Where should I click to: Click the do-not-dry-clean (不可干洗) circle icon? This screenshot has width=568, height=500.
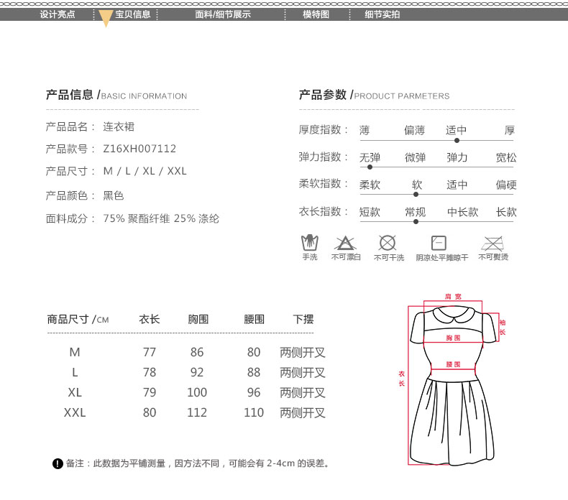coord(388,243)
